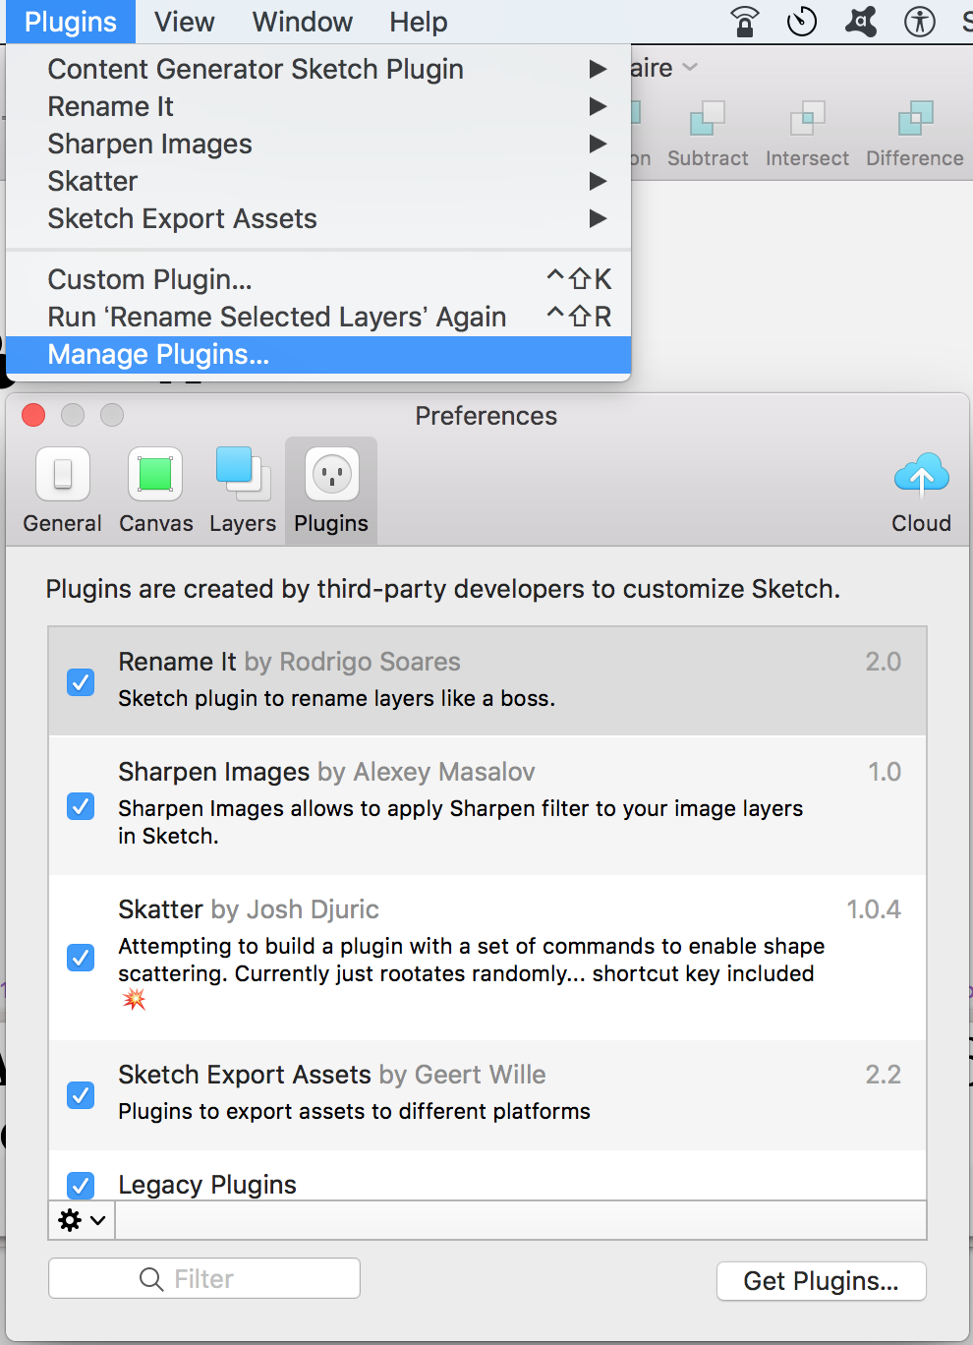This screenshot has width=973, height=1345.
Task: Expand the Sharpen Images submenu
Action: tap(318, 144)
